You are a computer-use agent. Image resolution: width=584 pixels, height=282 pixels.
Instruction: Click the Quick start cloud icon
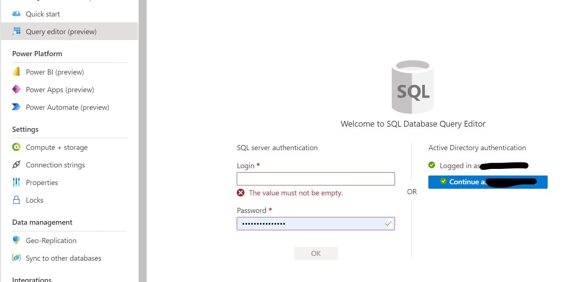(x=16, y=14)
